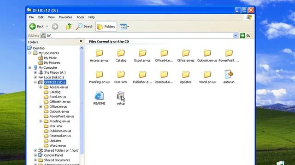The width and height of the screenshot is (295, 165).
Task: Open the Catalog folder icon in file pane
Action: [x=121, y=53]
